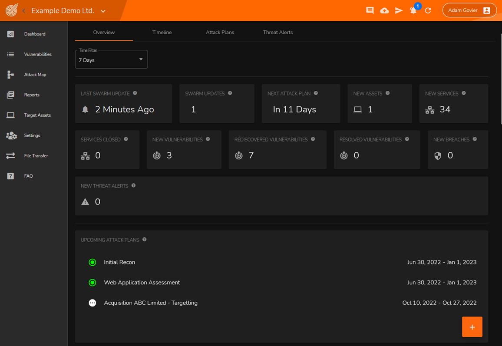Click the New Services count 34

coord(445,109)
